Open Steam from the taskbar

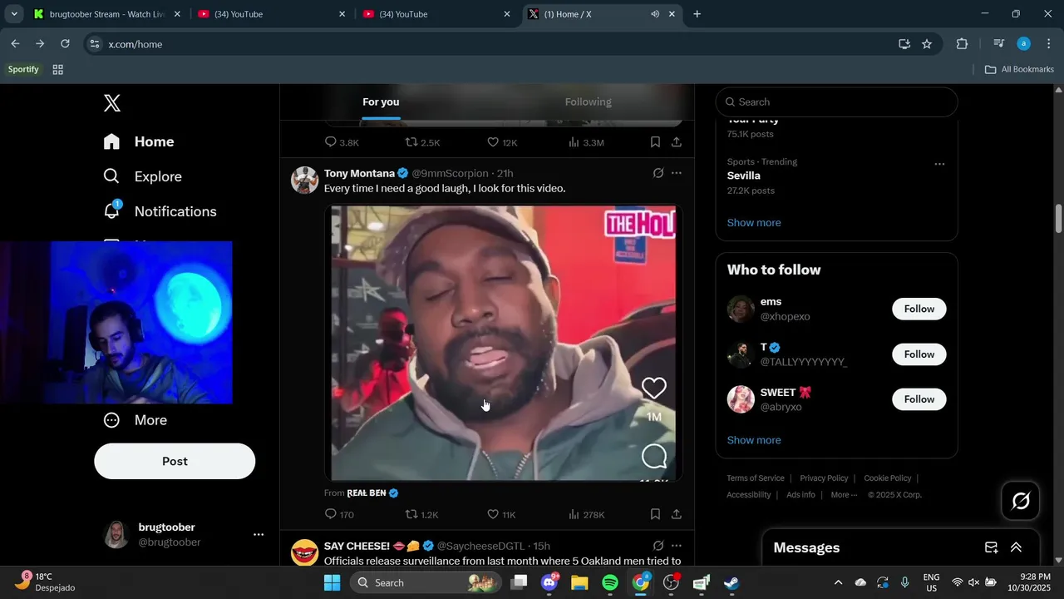(x=731, y=582)
